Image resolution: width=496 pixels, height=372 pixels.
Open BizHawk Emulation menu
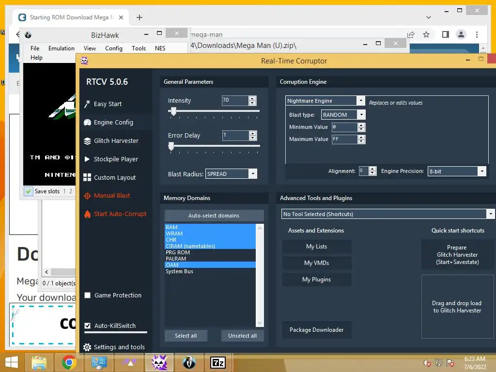[x=62, y=48]
